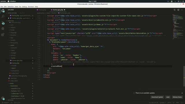Viewport: 185px width, 104px height.
Task: Open welcome_message.php in the file tree
Action: click(19, 76)
